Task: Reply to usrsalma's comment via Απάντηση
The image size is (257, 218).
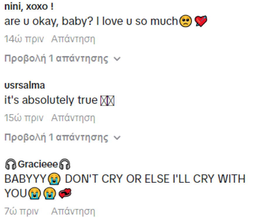Action: pyautogui.click(x=73, y=118)
